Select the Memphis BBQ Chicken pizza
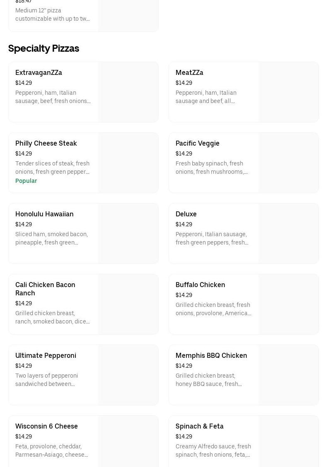333x467 pixels. 211,355
